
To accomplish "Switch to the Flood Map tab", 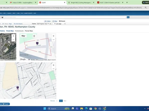I will pos(10,31).
